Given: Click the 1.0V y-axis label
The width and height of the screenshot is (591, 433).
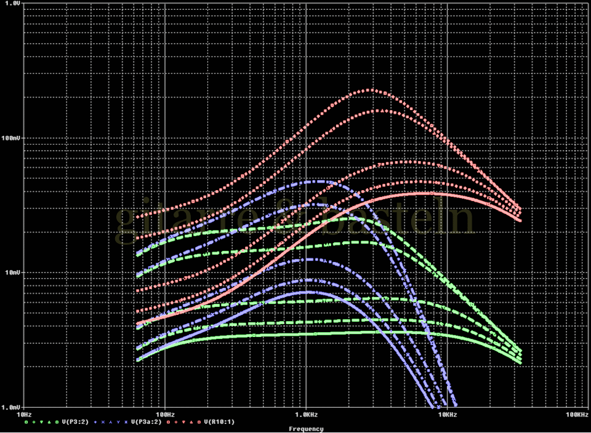Looking at the screenshot, I should coord(12,4).
